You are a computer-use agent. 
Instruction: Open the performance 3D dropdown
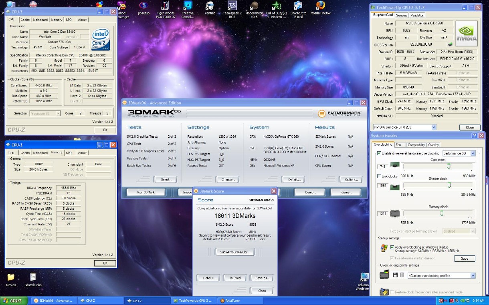click(x=459, y=153)
